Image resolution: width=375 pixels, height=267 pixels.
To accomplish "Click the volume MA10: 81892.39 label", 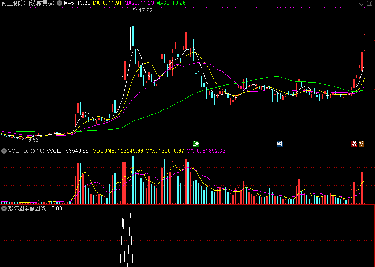I will tap(206, 151).
